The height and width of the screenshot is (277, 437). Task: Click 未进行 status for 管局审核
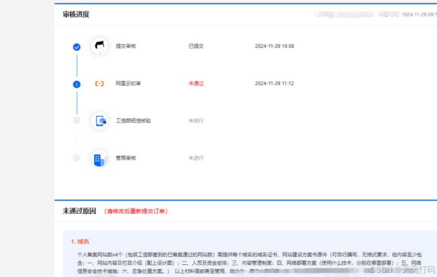(x=196, y=158)
